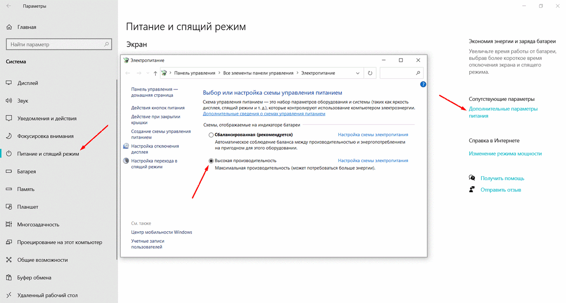
Task: Click the Буфер обмена clipboard icon
Action: point(8,278)
